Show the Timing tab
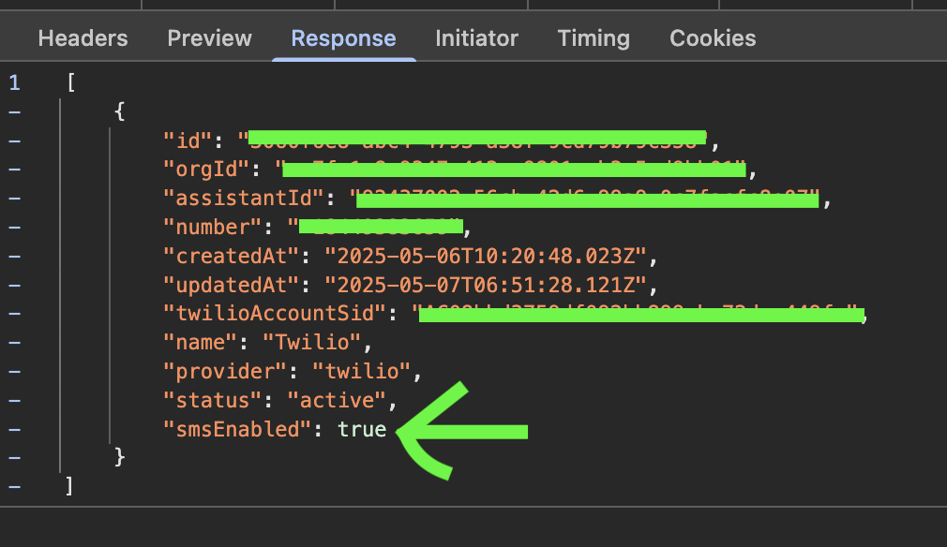This screenshot has height=547, width=947. coord(594,38)
